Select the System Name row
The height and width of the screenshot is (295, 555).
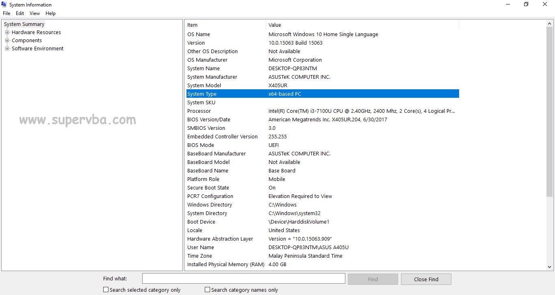[323, 69]
